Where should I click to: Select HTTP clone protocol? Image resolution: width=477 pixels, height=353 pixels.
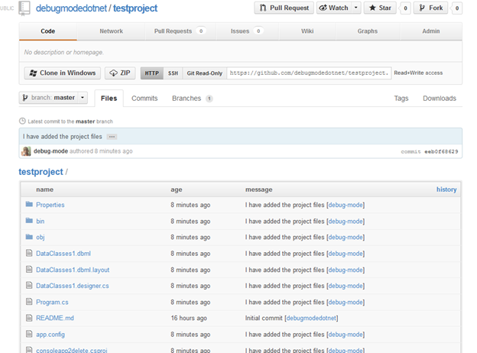coord(152,73)
